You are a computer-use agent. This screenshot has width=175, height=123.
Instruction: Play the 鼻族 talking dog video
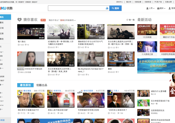[121, 59]
